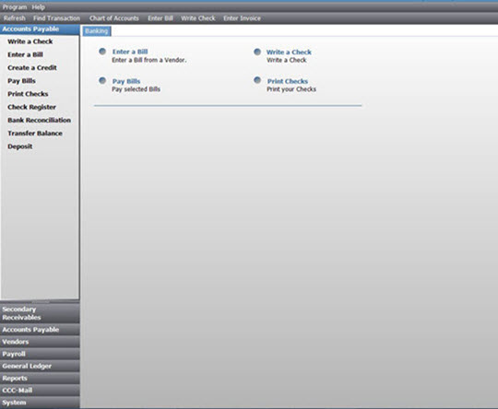
Task: Open the Help menu
Action: pos(38,7)
